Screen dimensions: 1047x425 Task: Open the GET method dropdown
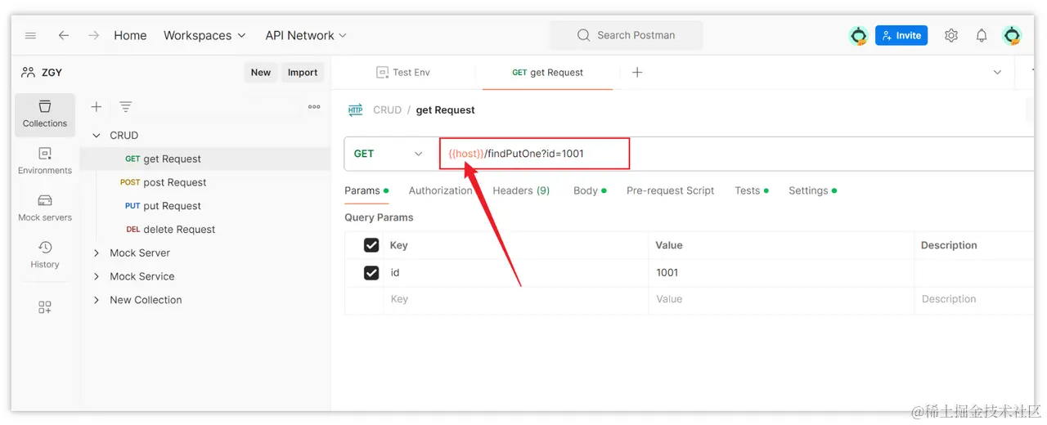tap(389, 154)
